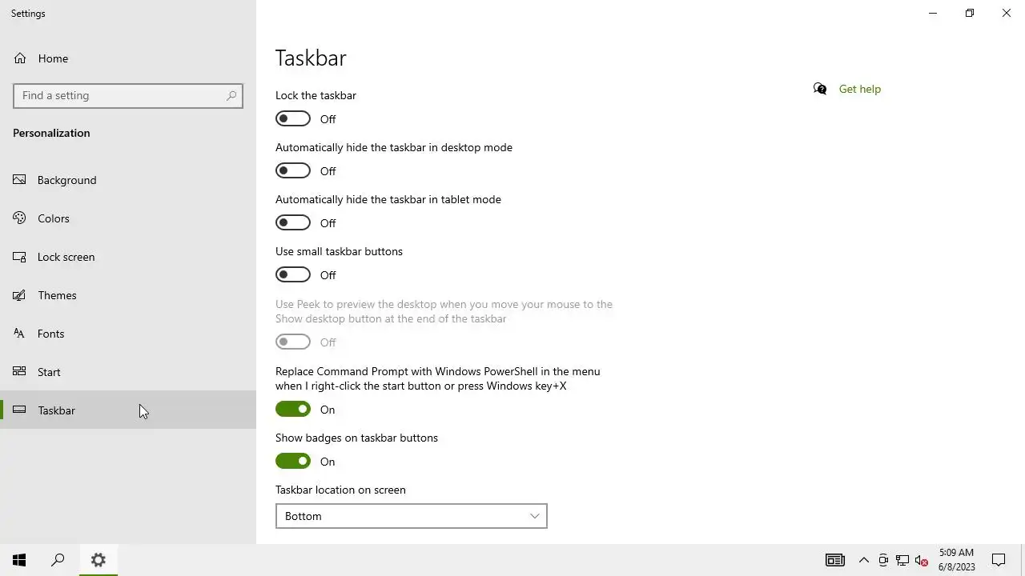The height and width of the screenshot is (576, 1025).
Task: Click the Home icon in sidebar
Action: [20, 58]
